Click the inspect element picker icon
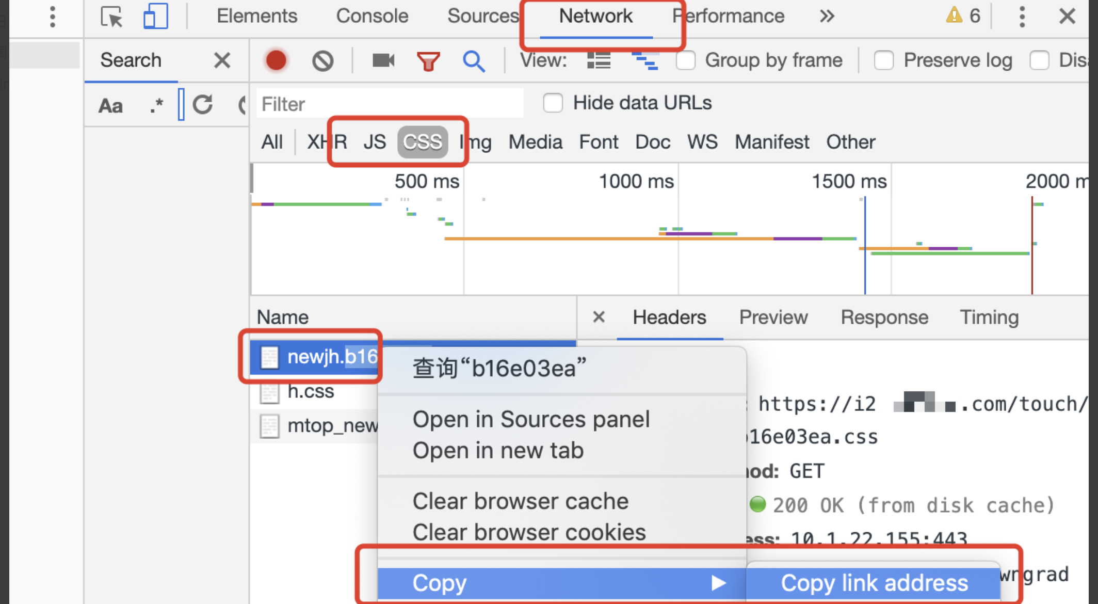The image size is (1098, 604). [x=111, y=17]
